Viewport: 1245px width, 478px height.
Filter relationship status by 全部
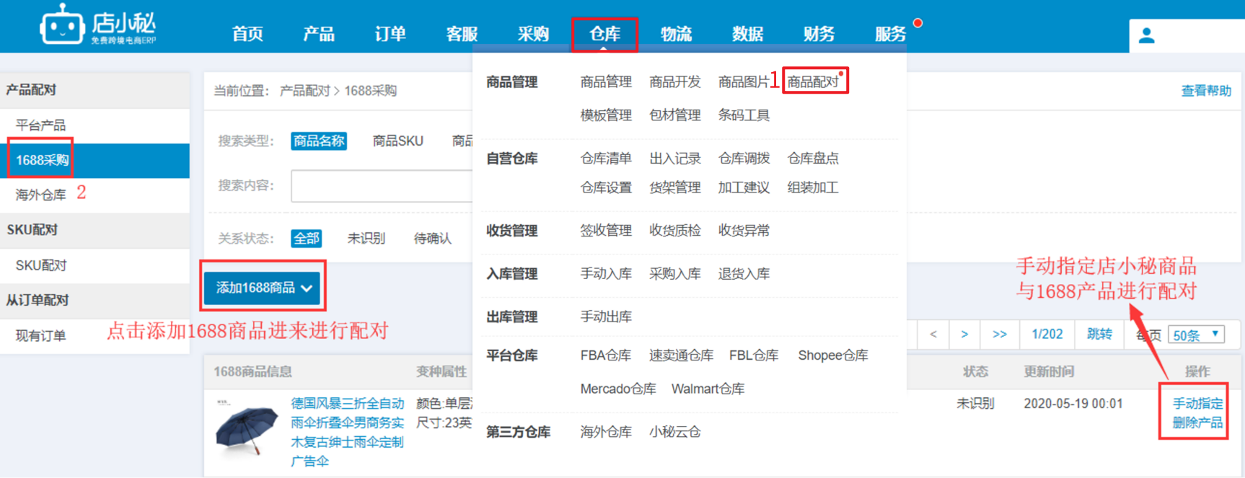click(x=306, y=238)
